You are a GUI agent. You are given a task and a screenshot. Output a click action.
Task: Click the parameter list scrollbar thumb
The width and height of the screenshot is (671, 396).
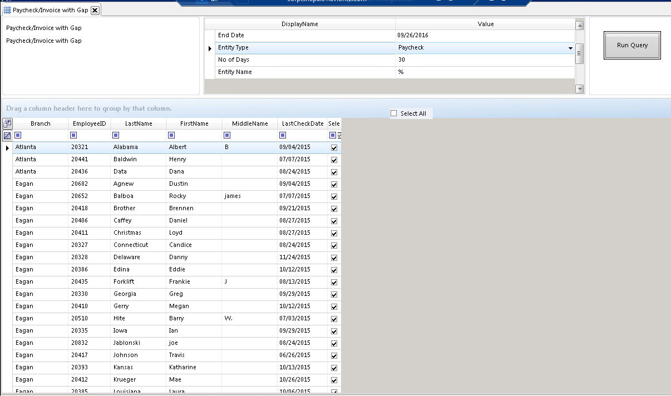pyautogui.click(x=579, y=54)
